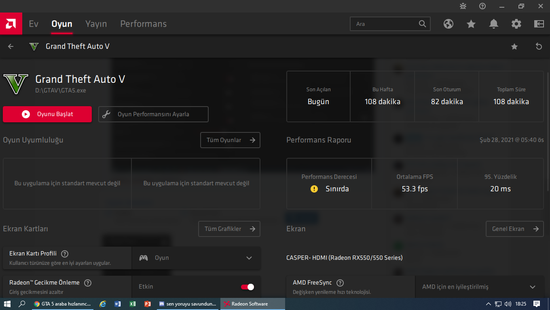The width and height of the screenshot is (550, 310).
Task: Open the bug report tool icon
Action: click(x=463, y=6)
